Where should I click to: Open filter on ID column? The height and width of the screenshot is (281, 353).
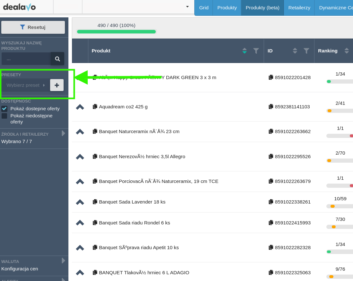pyautogui.click(x=306, y=51)
